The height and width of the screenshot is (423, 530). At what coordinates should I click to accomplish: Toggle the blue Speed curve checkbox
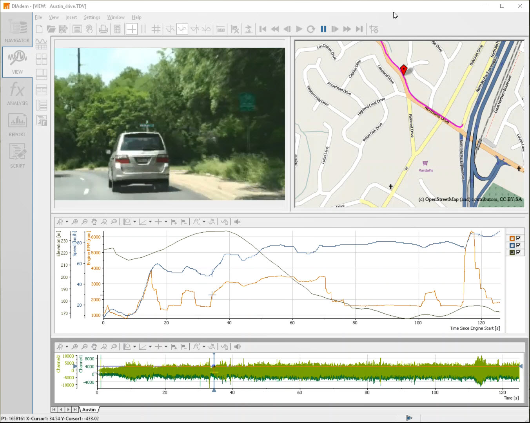518,245
